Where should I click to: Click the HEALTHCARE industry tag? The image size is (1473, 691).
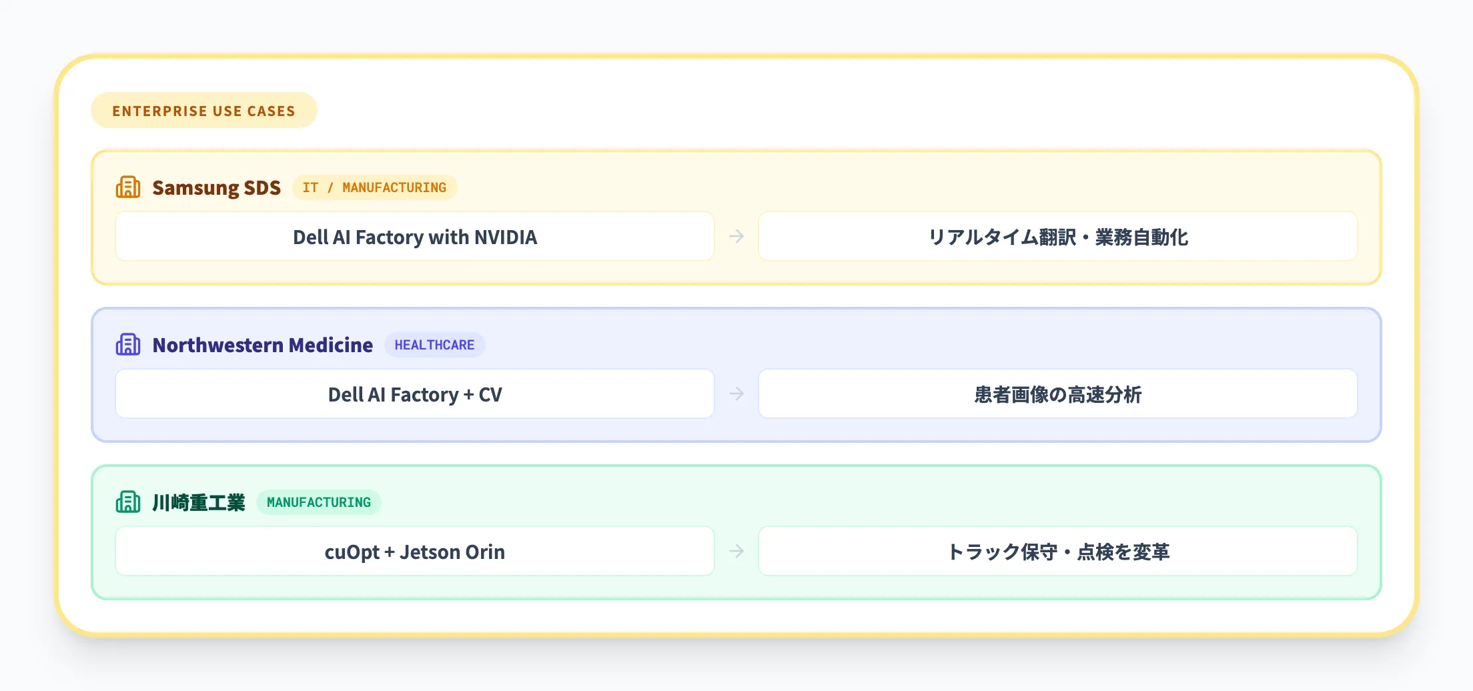(x=434, y=345)
